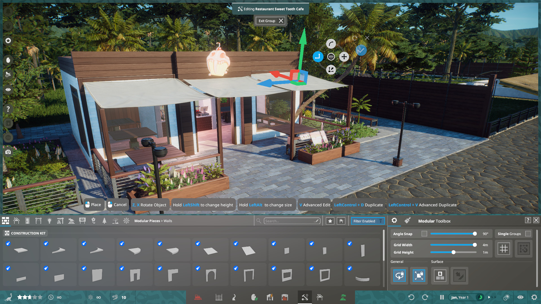Adjust the Grid Height slider handle
This screenshot has width=541, height=304.
tap(453, 252)
